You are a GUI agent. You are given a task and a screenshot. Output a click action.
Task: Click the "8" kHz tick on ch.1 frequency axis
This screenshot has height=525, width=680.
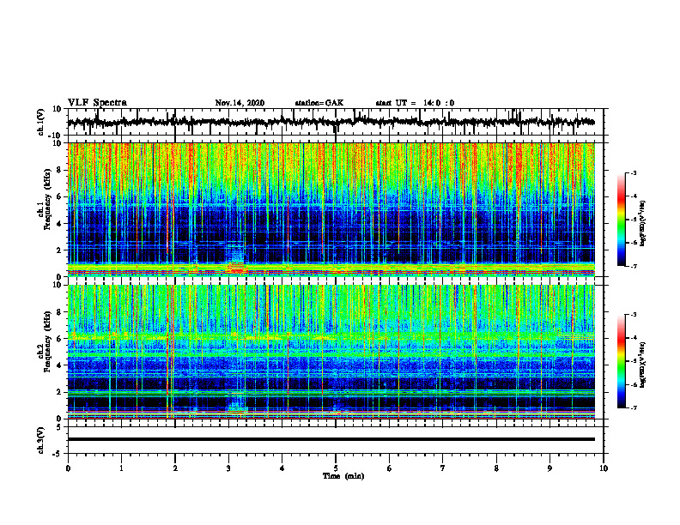point(59,170)
